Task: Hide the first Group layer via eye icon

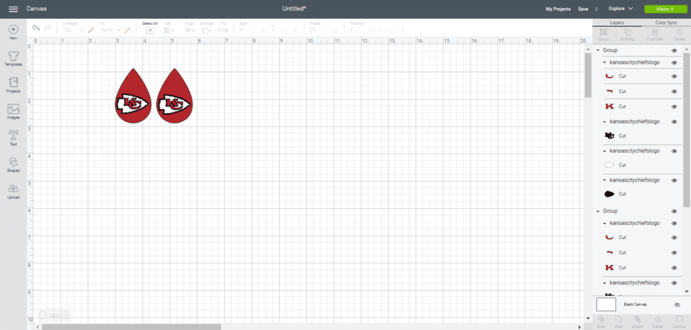Action: [674, 51]
